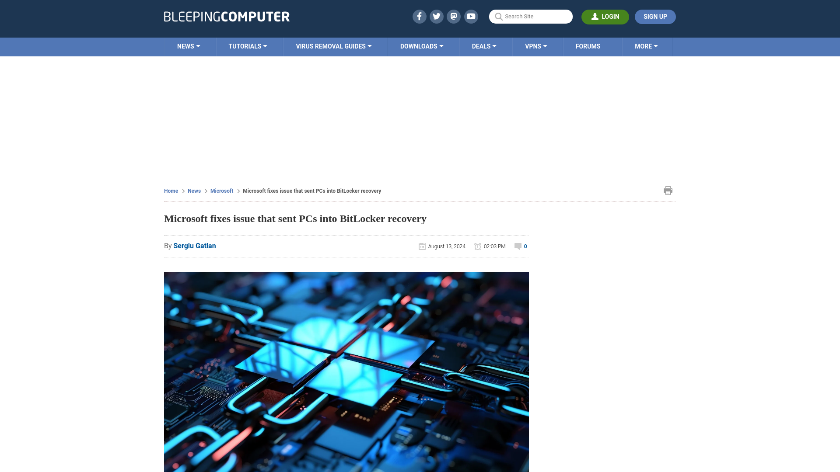Select the FORUMS menu tab
The width and height of the screenshot is (840, 472).
588,46
